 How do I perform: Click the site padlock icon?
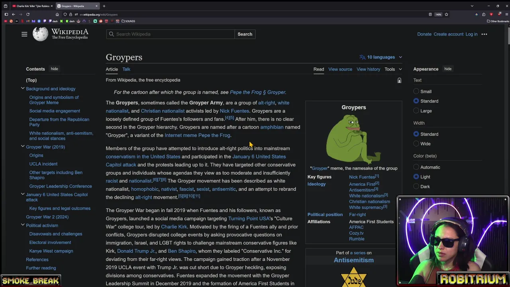71,14
